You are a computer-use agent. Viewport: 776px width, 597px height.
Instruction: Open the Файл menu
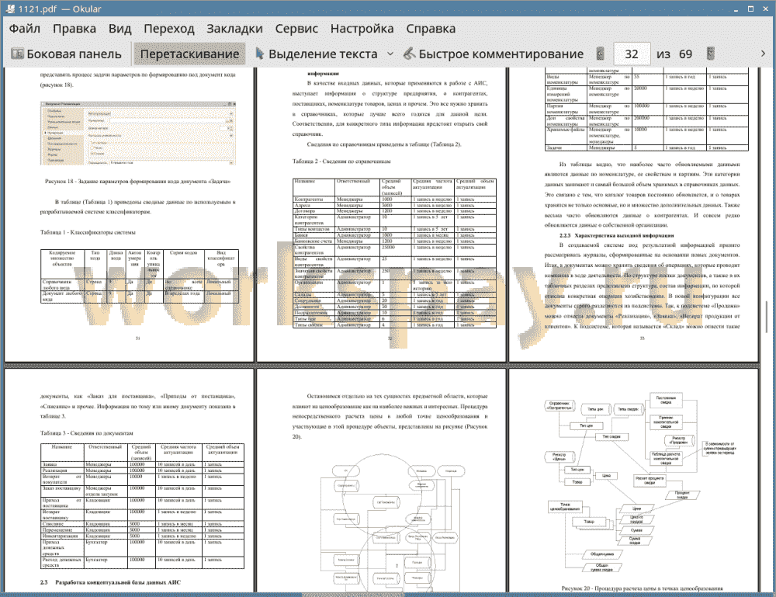[25, 29]
